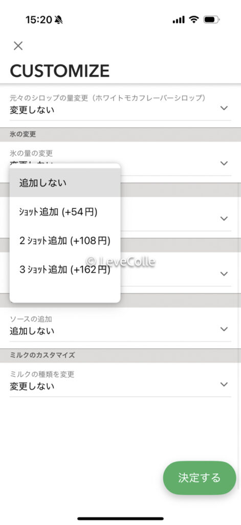241x525 pixels.
Task: Tap the green 決定する button
Action: coord(200,478)
